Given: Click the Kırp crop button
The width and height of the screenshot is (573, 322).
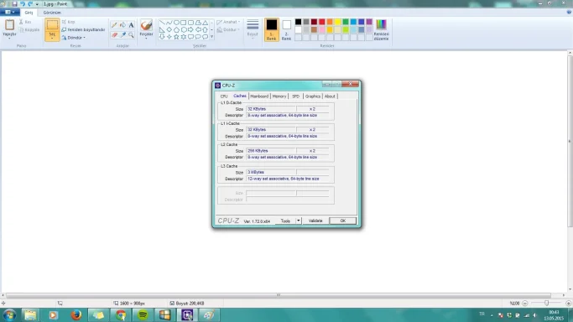Looking at the screenshot, I should pos(69,22).
